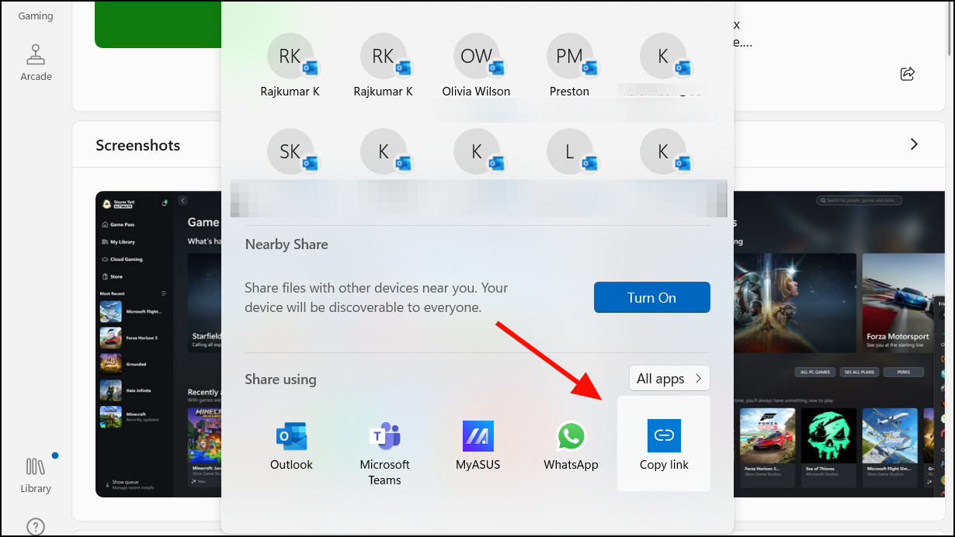Share to L contact avatar
Viewport: 955px width, 537px height.
pos(570,151)
